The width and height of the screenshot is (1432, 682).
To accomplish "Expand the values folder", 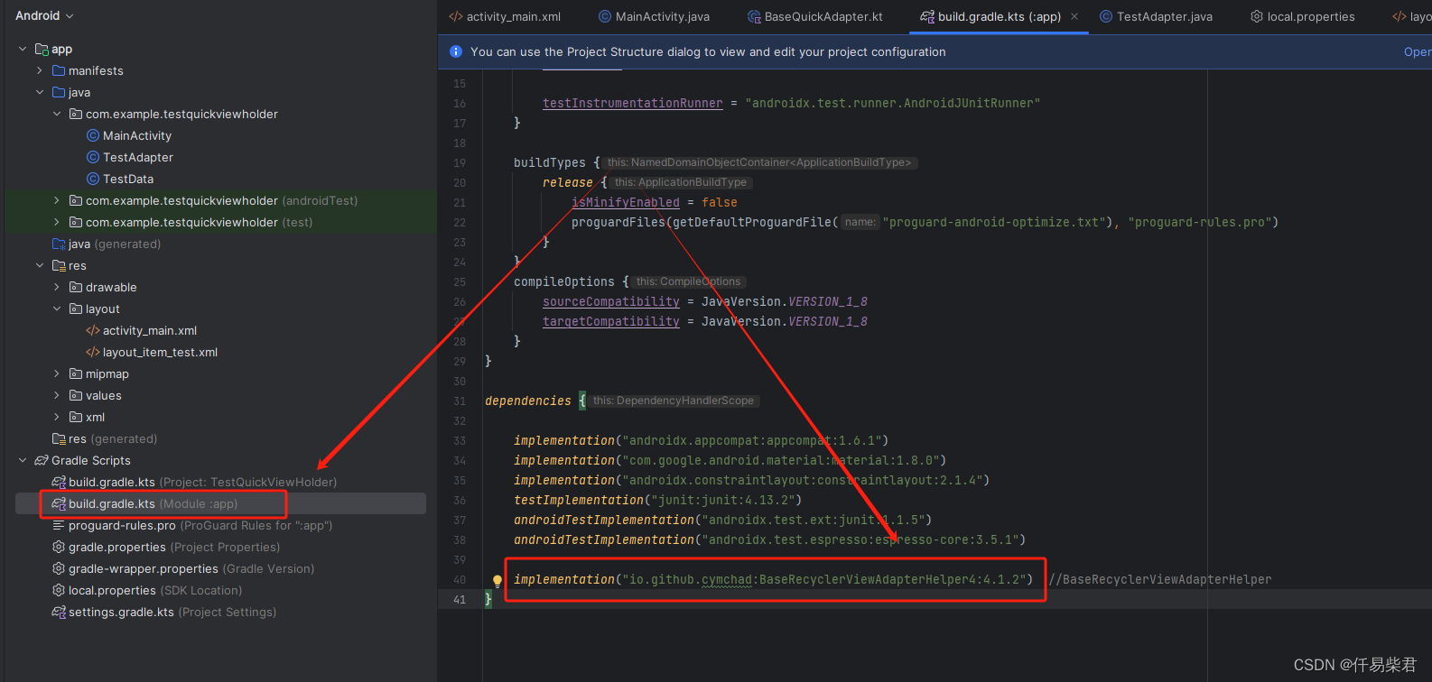I will 57,395.
